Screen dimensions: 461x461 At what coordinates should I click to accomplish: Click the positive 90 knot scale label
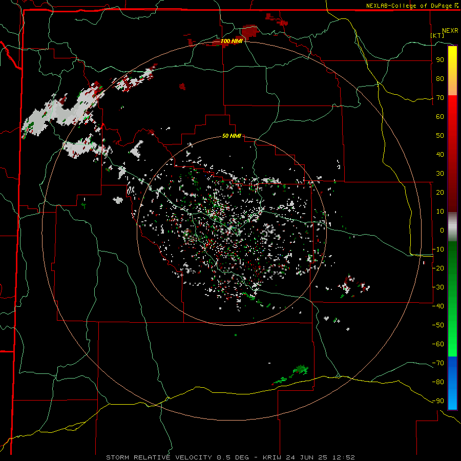(440, 60)
